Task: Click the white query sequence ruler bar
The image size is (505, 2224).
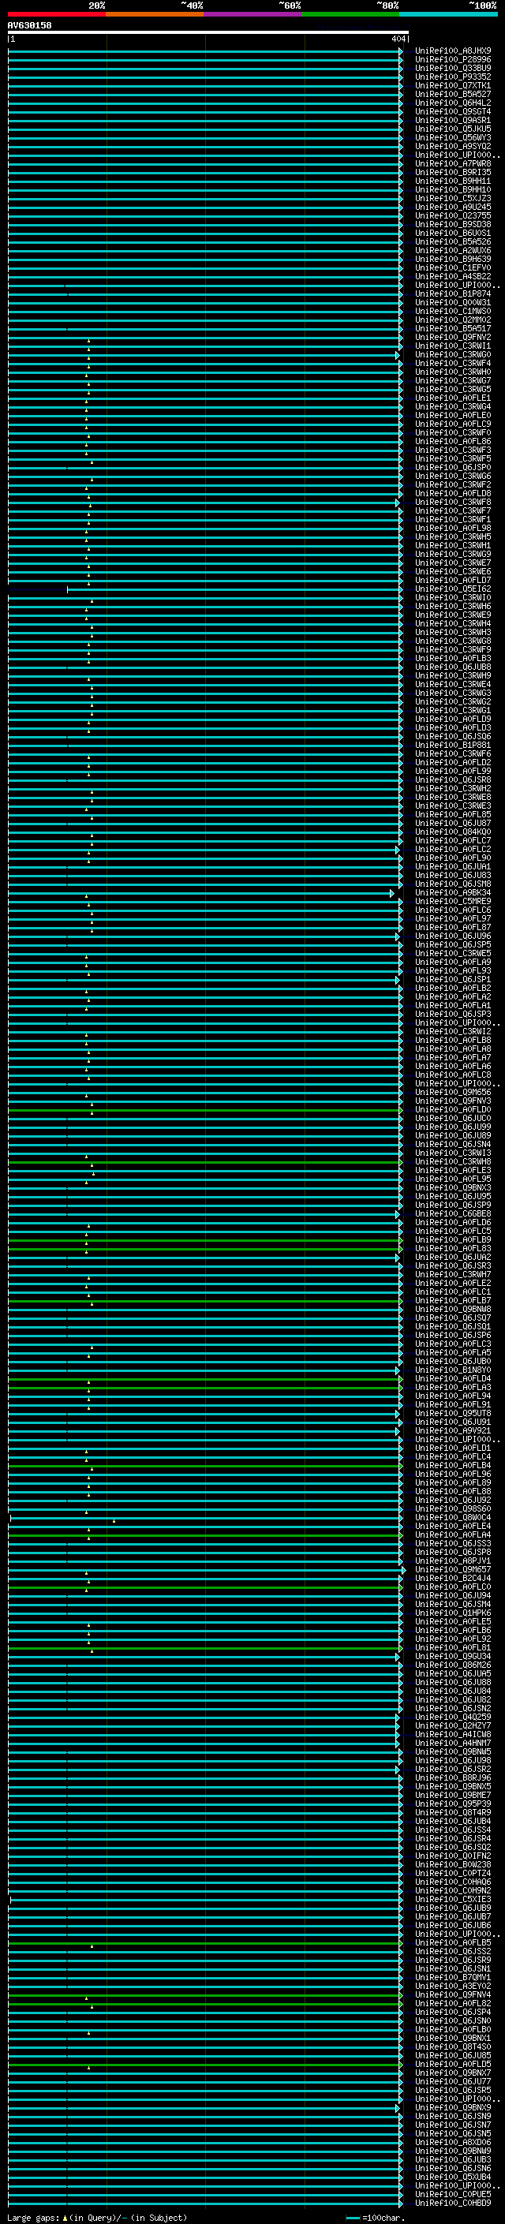Action: [208, 32]
